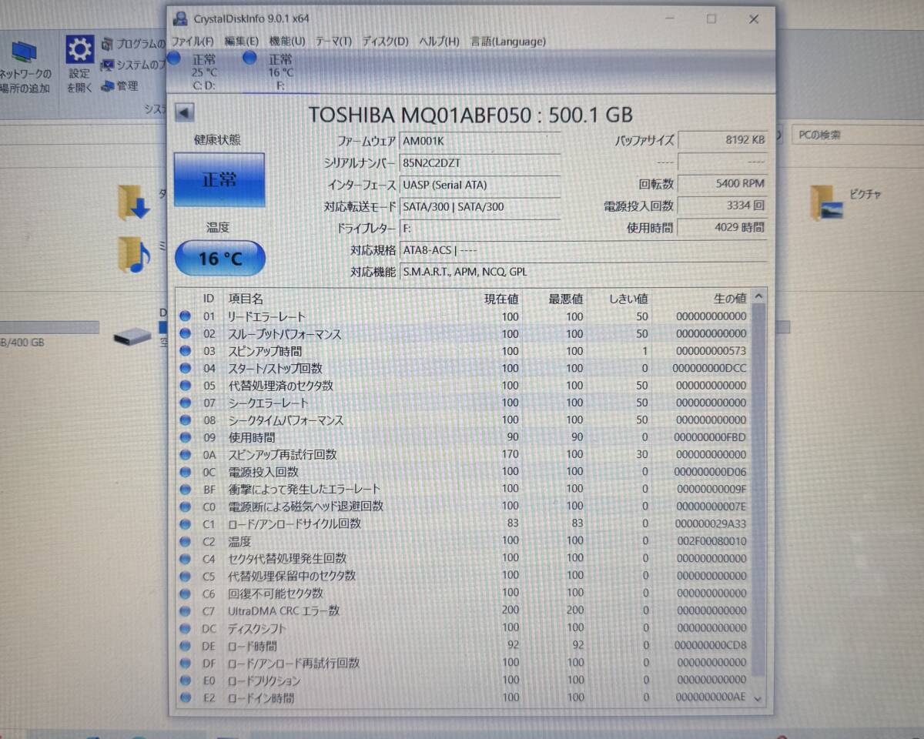The height and width of the screenshot is (739, 924).
Task: Select the 電源断による磁気ヘッド退避回数 row text
Action: click(306, 507)
